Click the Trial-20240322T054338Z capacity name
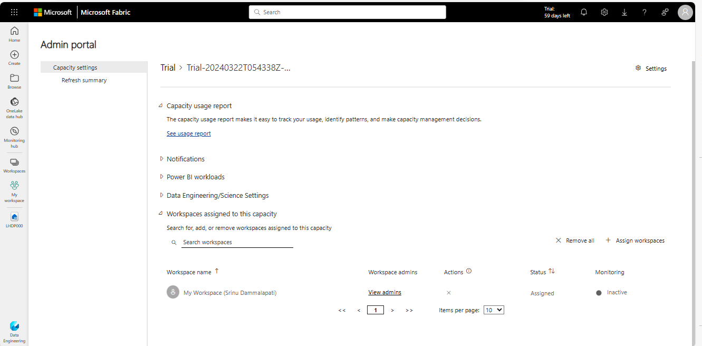Screen dimensions: 702x346 (x=239, y=68)
